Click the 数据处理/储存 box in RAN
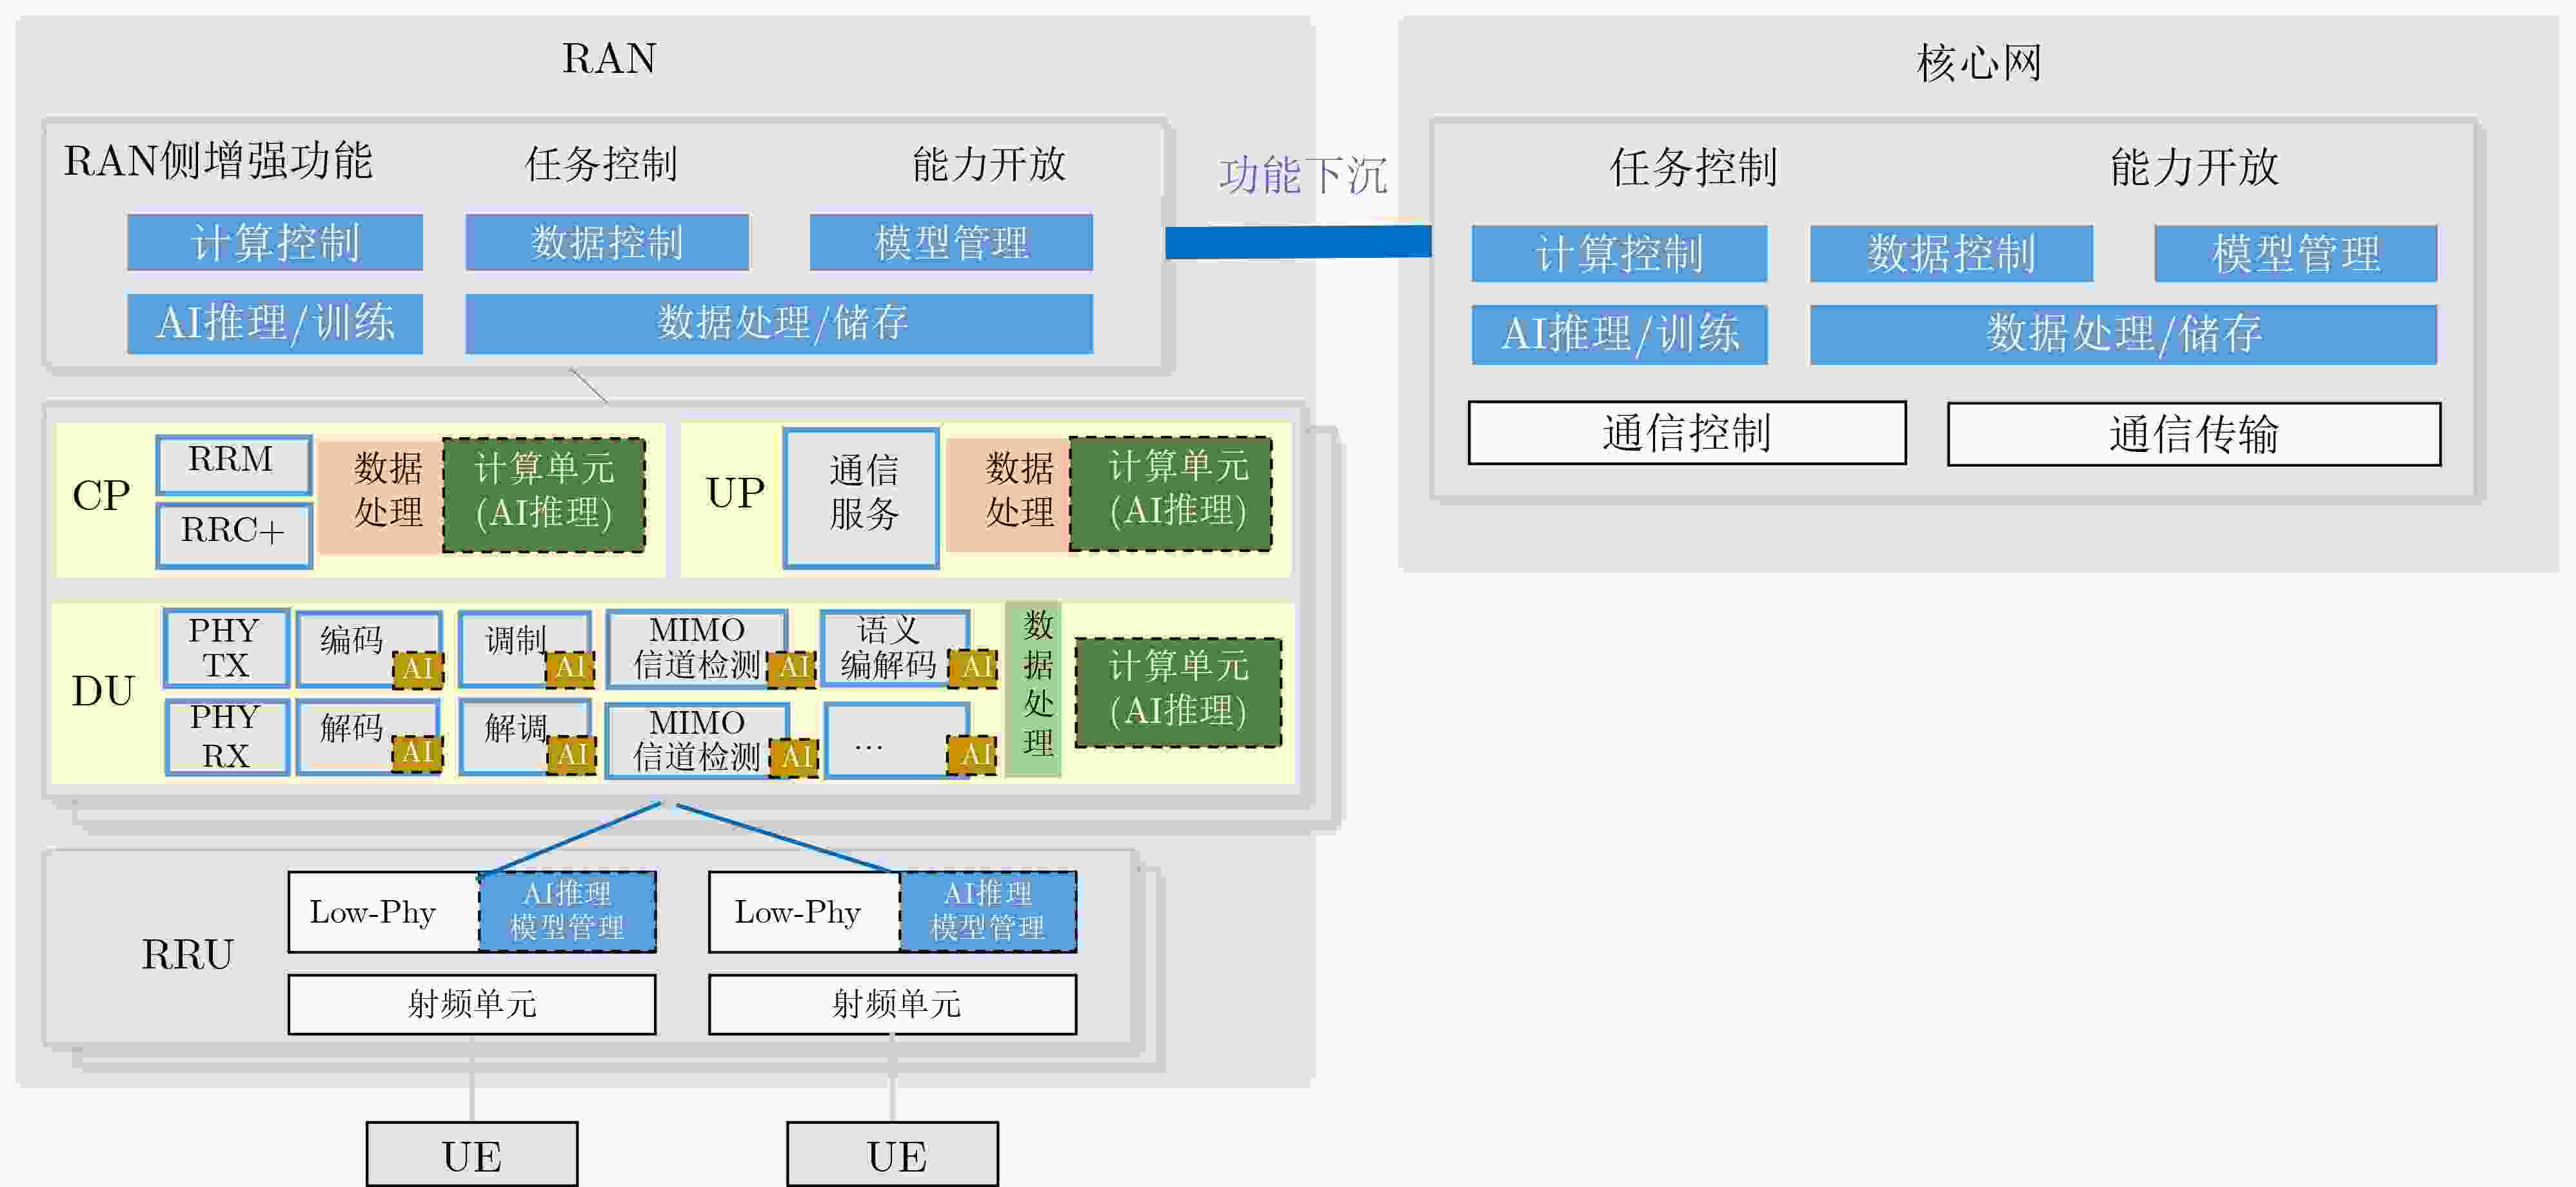 click(x=779, y=323)
